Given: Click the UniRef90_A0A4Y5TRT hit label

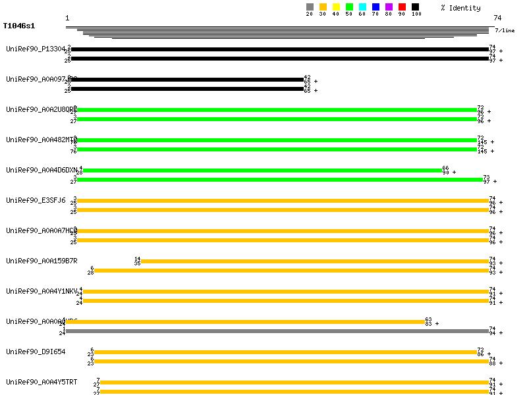Looking at the screenshot, I should (42, 382).
